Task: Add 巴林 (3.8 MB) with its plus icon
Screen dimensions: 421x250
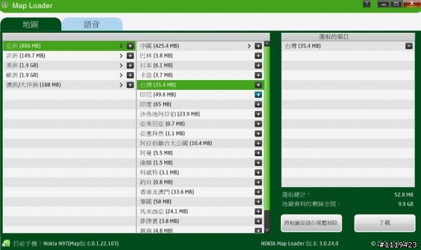Action: pos(259,56)
